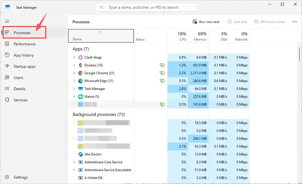
Task: Click the End task button
Action: coord(237,22)
